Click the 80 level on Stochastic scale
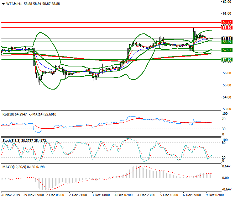The height and width of the screenshot is (199, 235). click(224, 143)
